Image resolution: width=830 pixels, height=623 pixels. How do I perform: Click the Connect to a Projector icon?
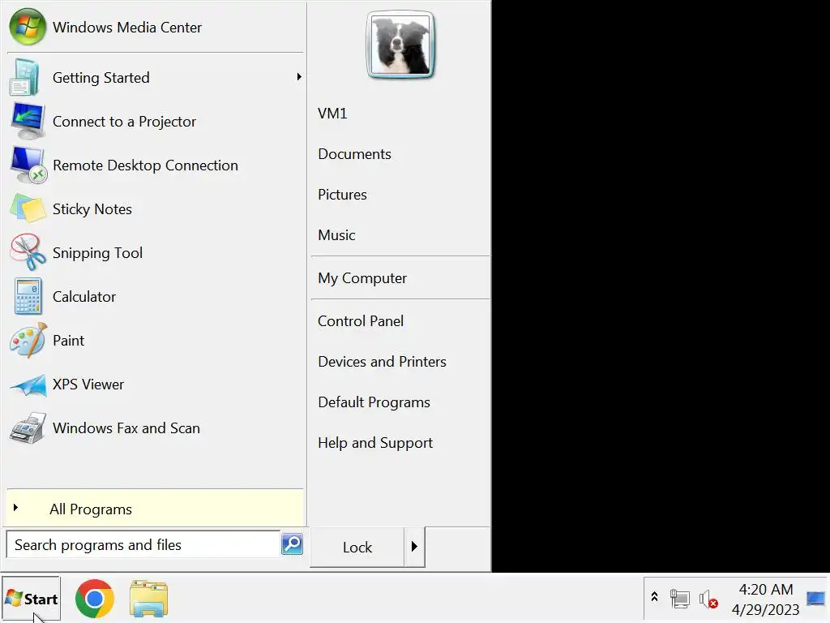28,122
